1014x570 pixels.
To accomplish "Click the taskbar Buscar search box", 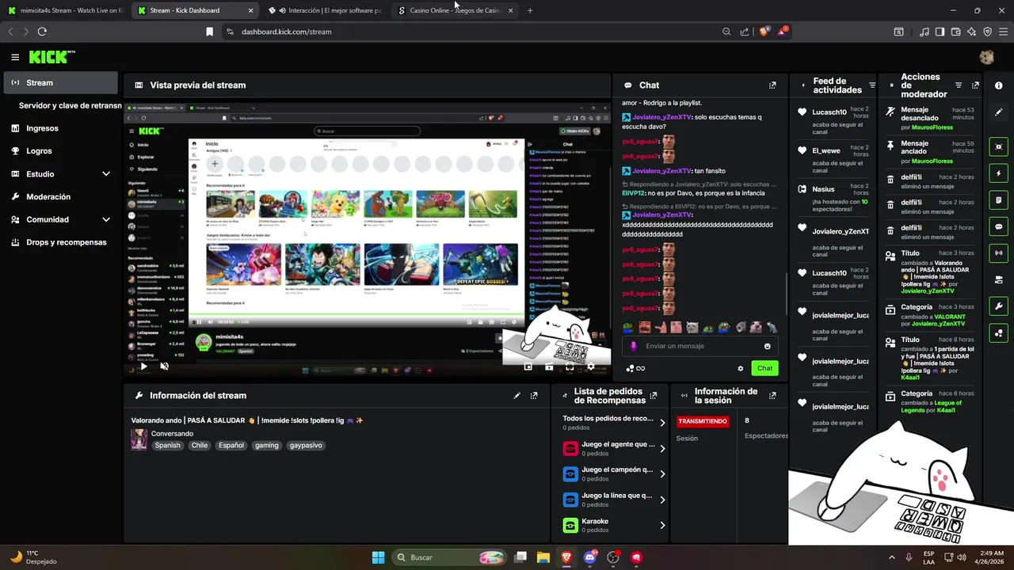I will tap(450, 557).
